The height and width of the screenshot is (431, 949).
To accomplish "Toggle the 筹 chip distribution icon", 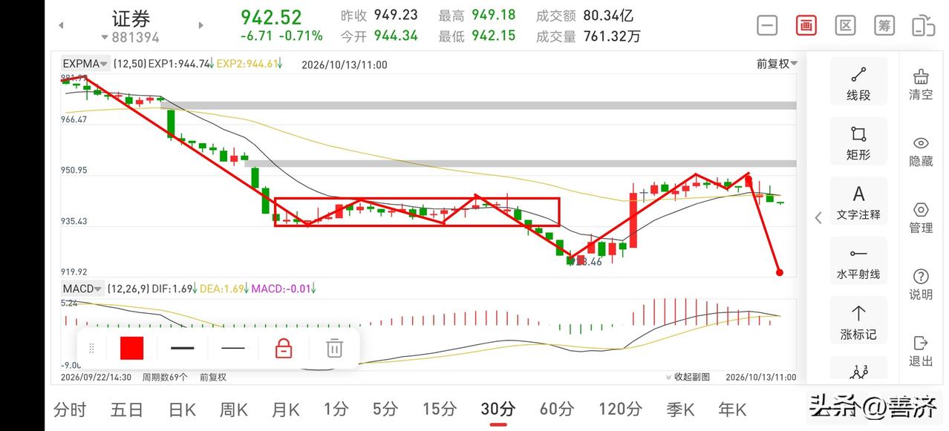I will tap(884, 25).
